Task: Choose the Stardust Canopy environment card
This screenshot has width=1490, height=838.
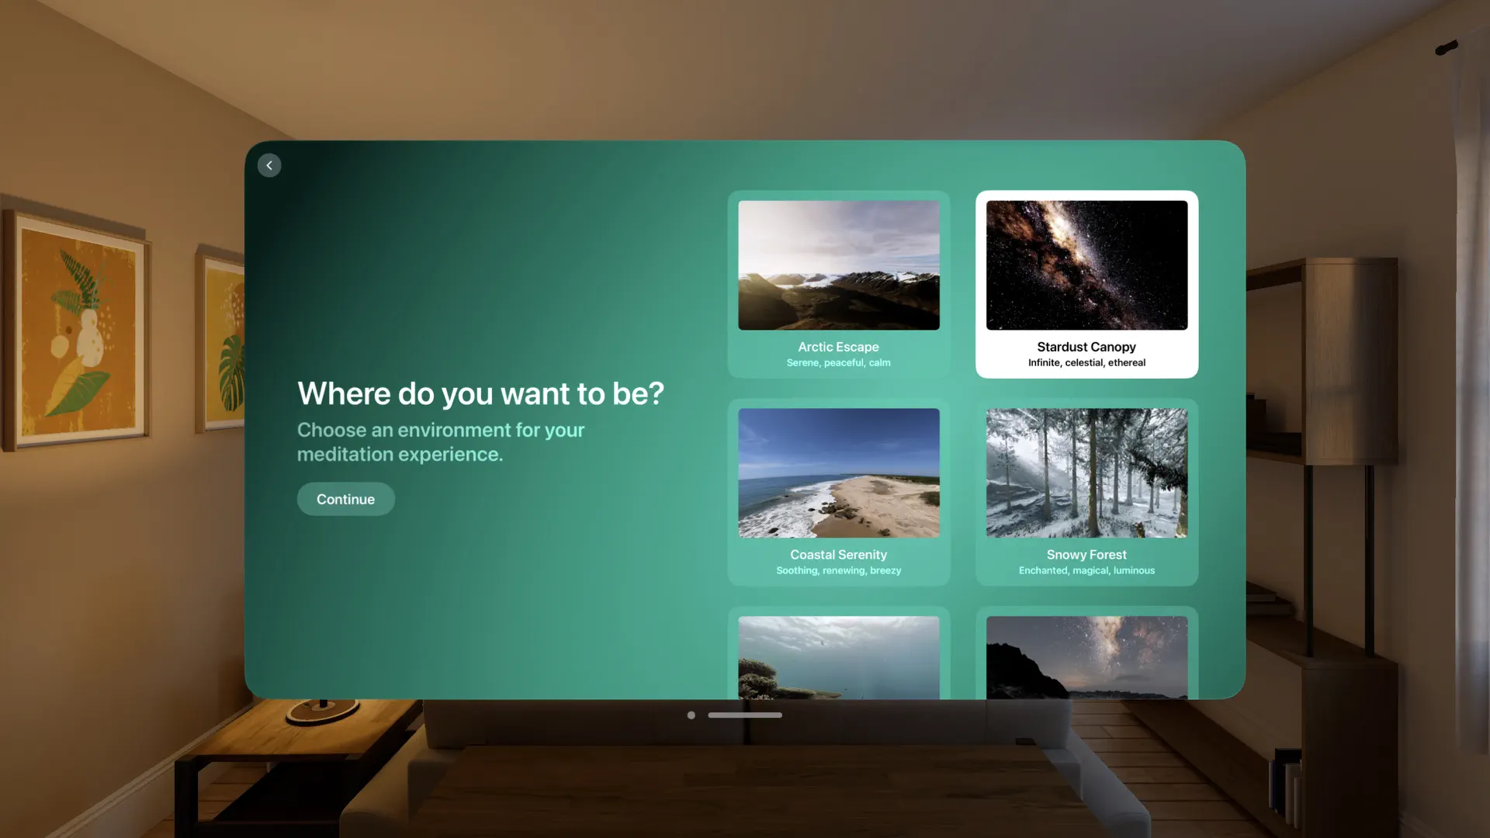Action: click(1086, 284)
